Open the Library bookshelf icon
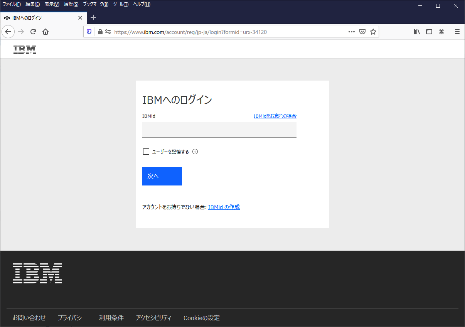Viewport: 465px width, 327px height. [x=417, y=32]
